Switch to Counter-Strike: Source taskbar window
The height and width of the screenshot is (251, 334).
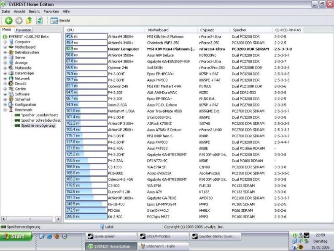(x=215, y=236)
